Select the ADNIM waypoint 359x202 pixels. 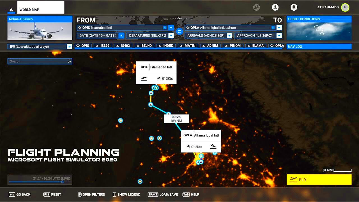(210, 46)
